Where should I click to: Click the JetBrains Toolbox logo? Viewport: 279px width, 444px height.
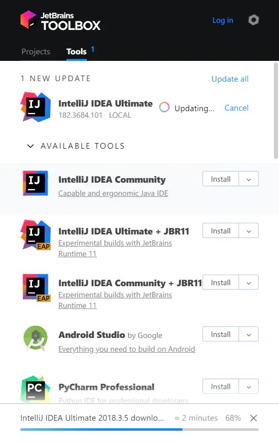[60, 20]
